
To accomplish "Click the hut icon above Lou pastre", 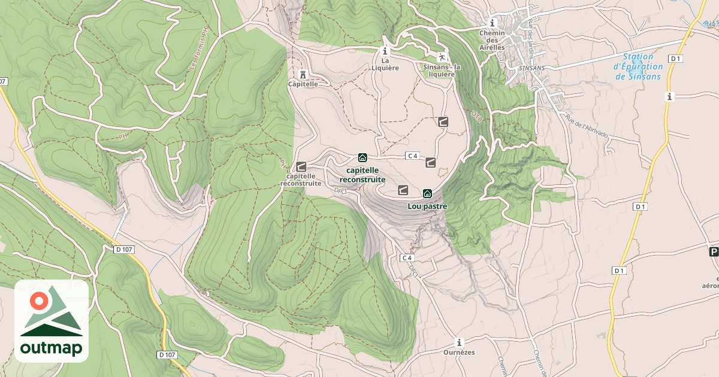I will click(x=427, y=193).
